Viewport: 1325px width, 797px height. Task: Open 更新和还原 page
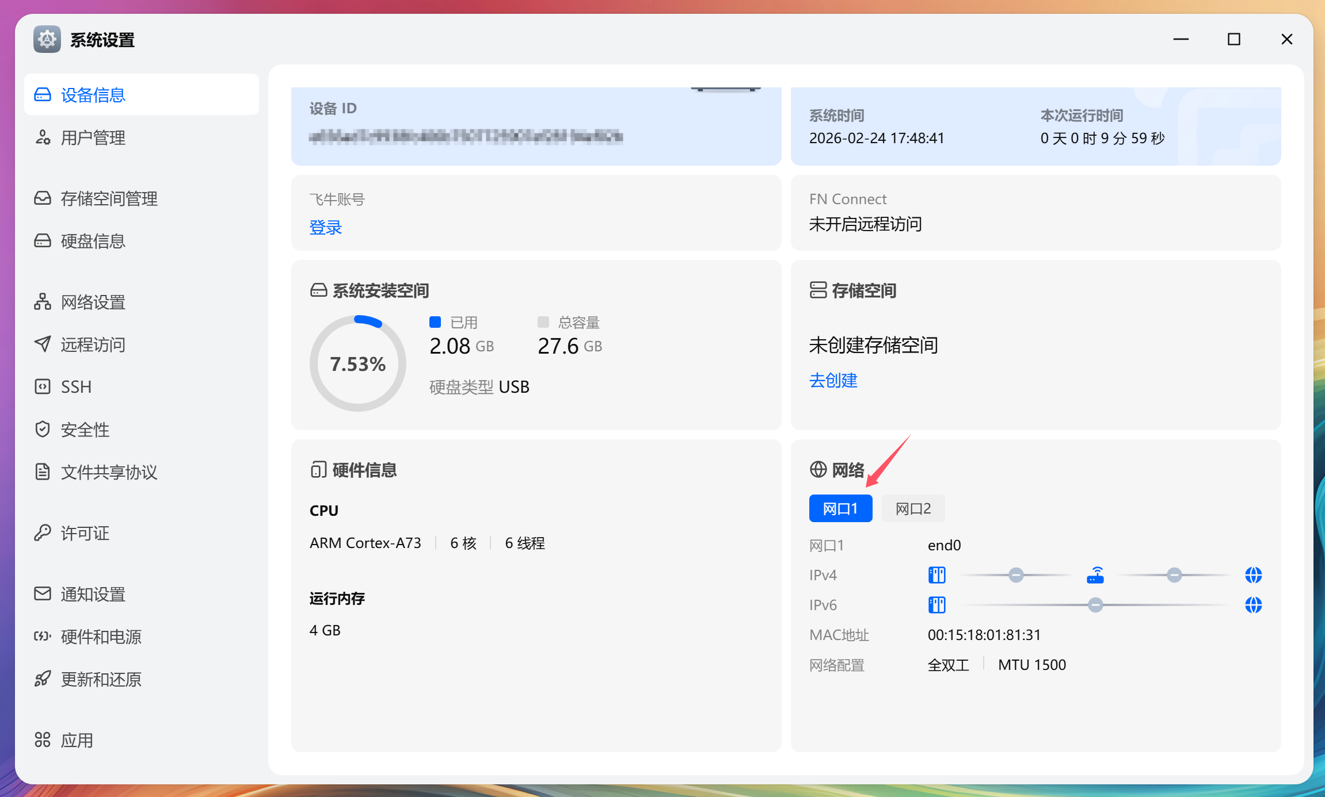click(101, 679)
